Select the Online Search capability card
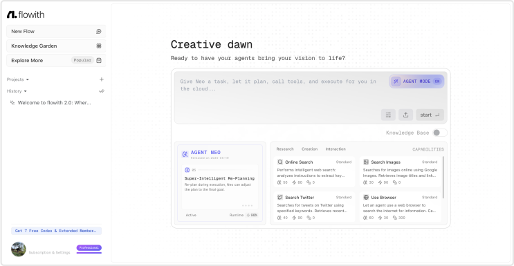This screenshot has width=514, height=266. [x=314, y=171]
